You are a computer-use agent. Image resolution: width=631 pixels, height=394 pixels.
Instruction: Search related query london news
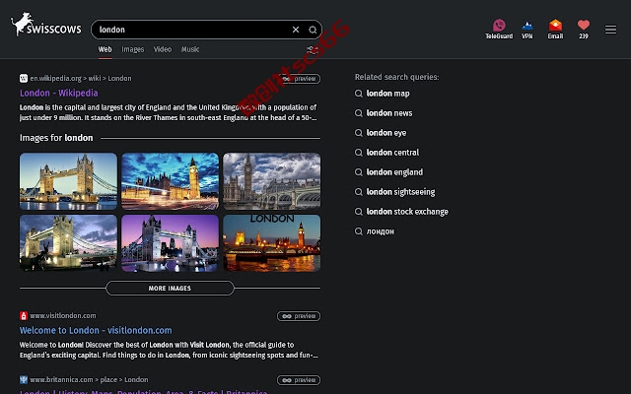[x=389, y=113]
